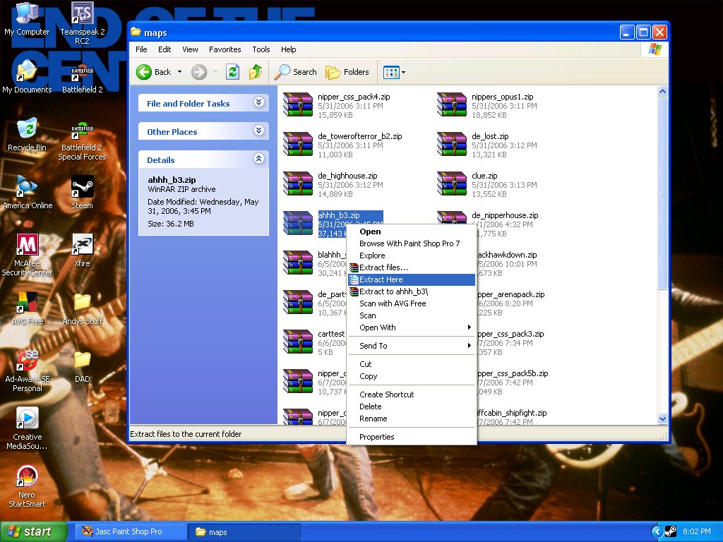Open the Views dropdown on the toolbar
This screenshot has width=723, height=542.
click(402, 72)
